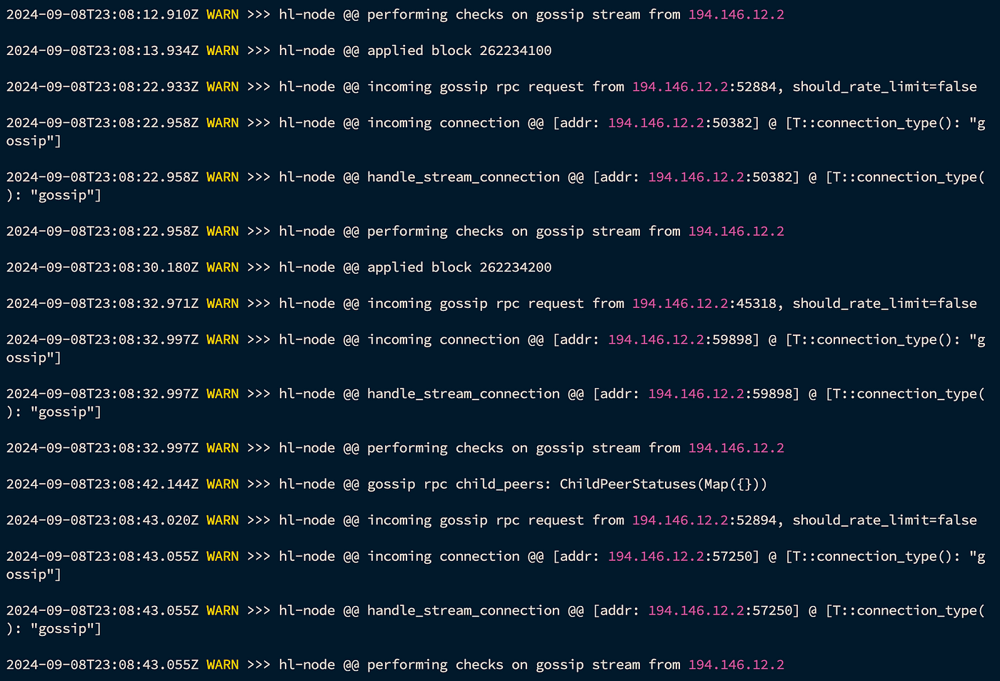Click the timestamp 2024-09-08T23:08:12.910Z

point(102,15)
